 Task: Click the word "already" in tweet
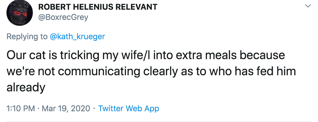click(26, 88)
